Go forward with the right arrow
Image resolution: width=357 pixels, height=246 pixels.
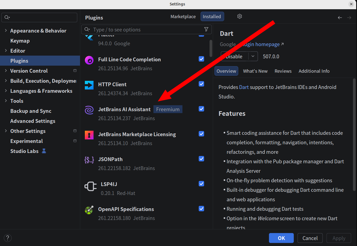[349, 18]
